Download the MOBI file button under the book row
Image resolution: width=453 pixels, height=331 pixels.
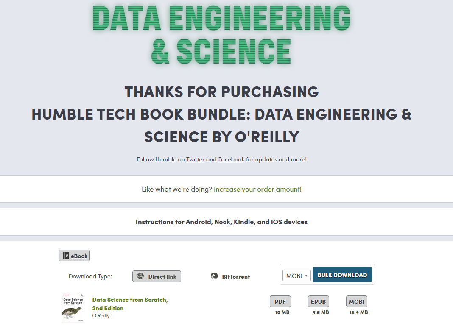tap(357, 302)
